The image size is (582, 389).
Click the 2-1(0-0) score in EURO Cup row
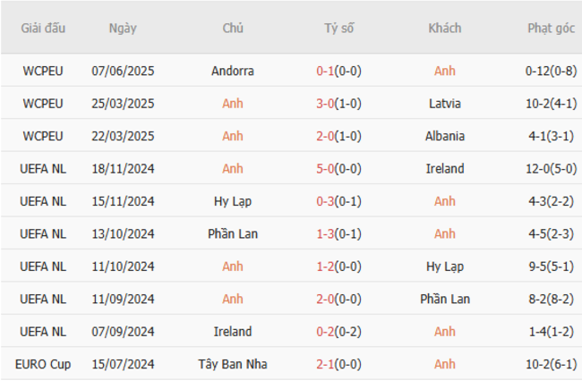(338, 365)
